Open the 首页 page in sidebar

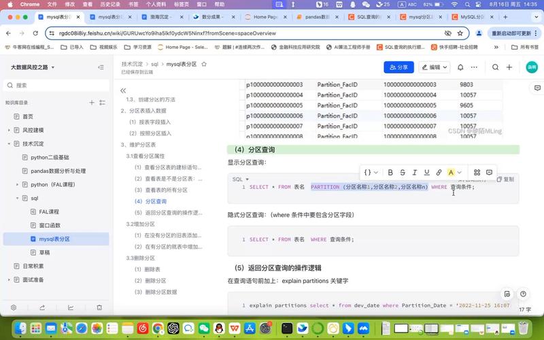click(x=28, y=116)
